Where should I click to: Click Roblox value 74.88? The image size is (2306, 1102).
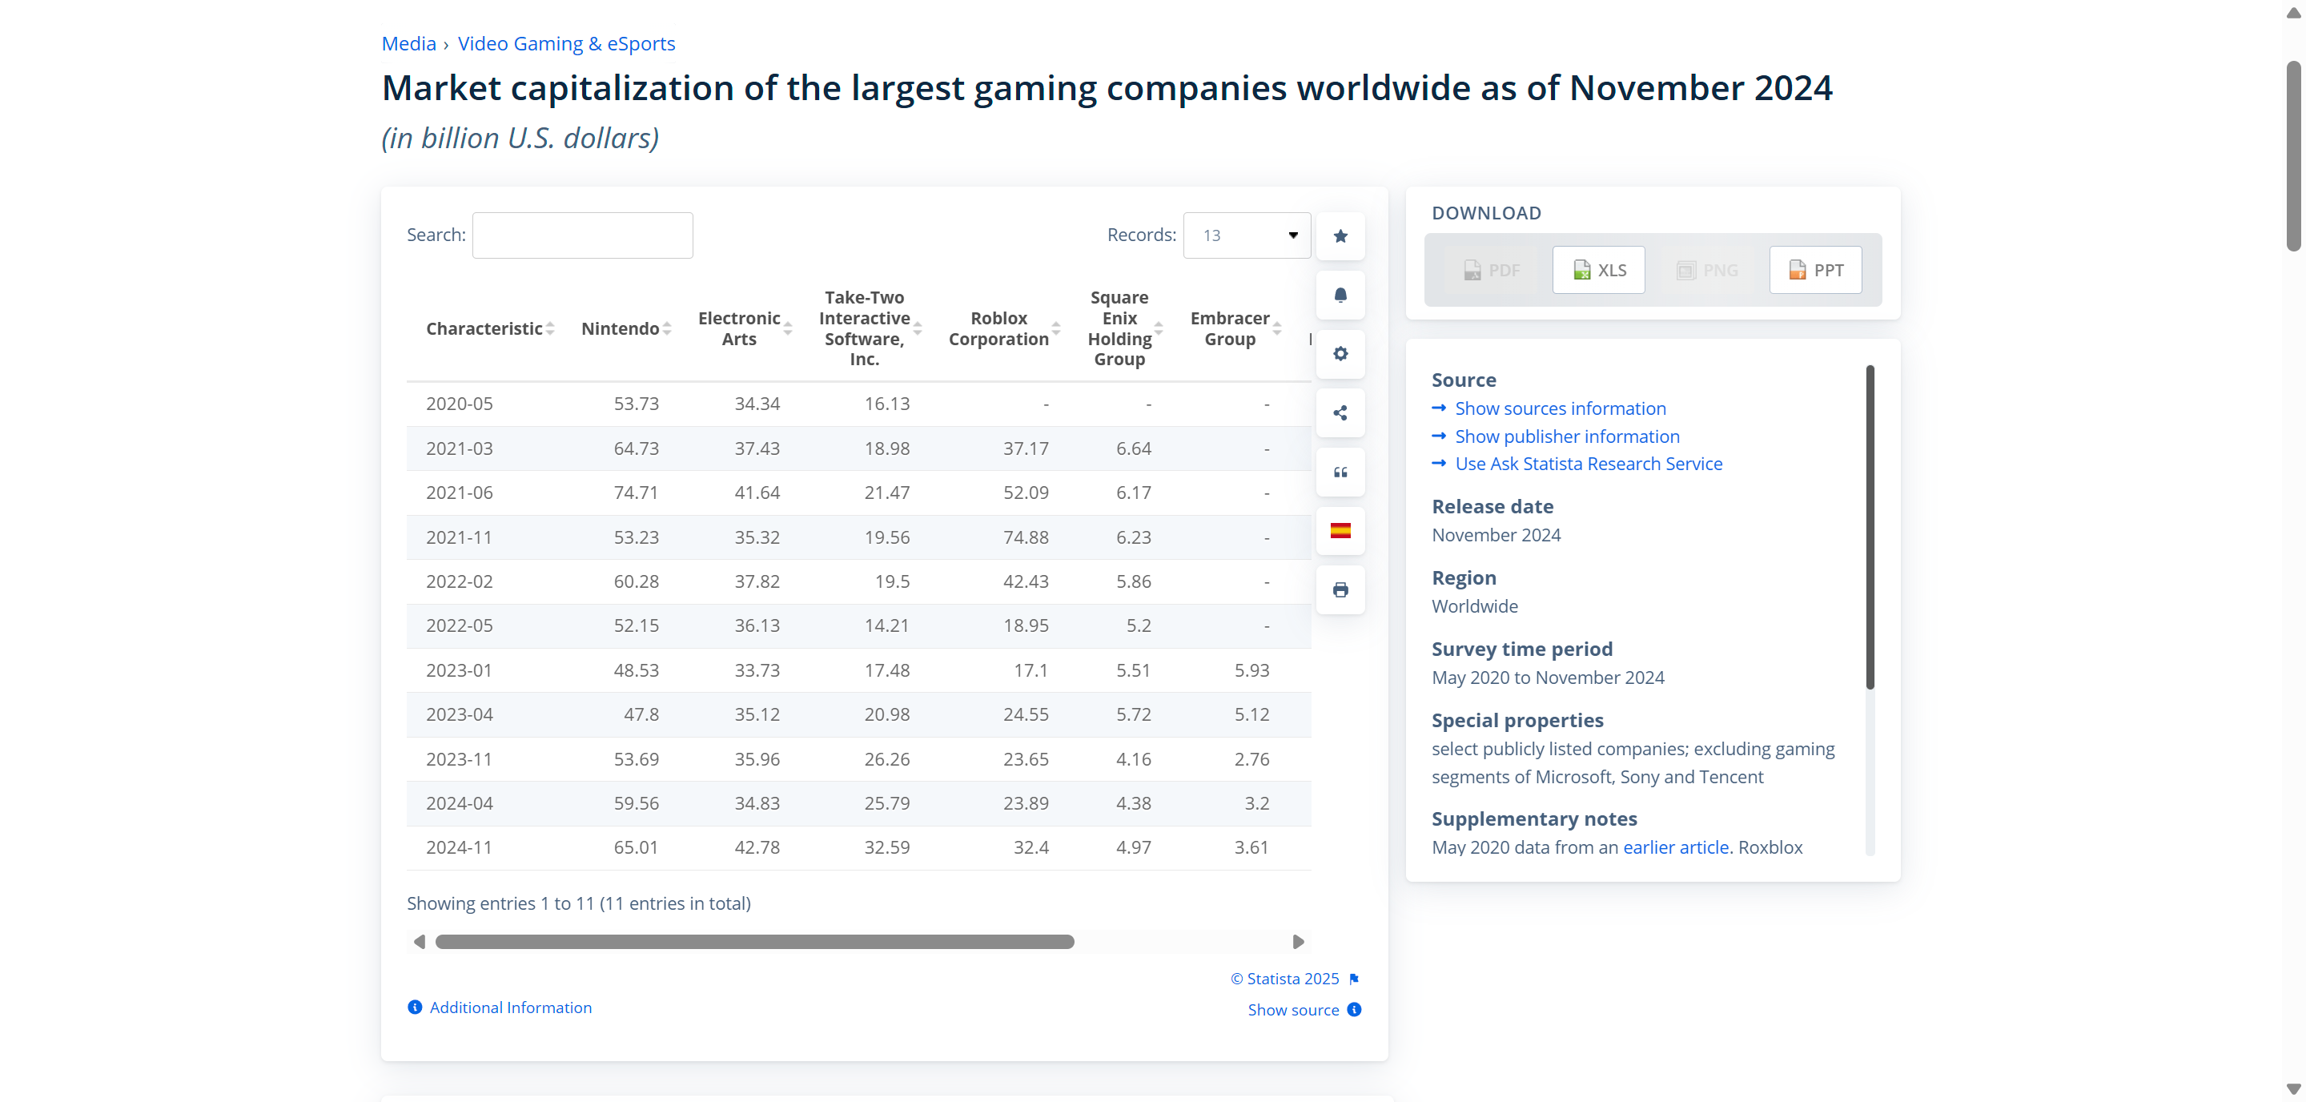(1026, 537)
